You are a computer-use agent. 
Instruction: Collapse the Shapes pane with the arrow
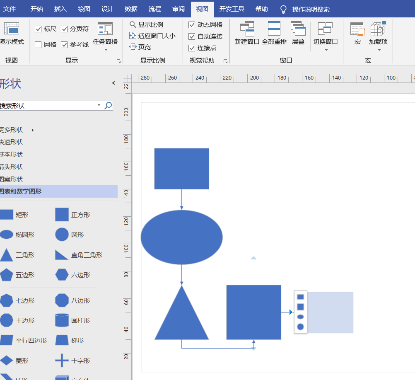(113, 83)
